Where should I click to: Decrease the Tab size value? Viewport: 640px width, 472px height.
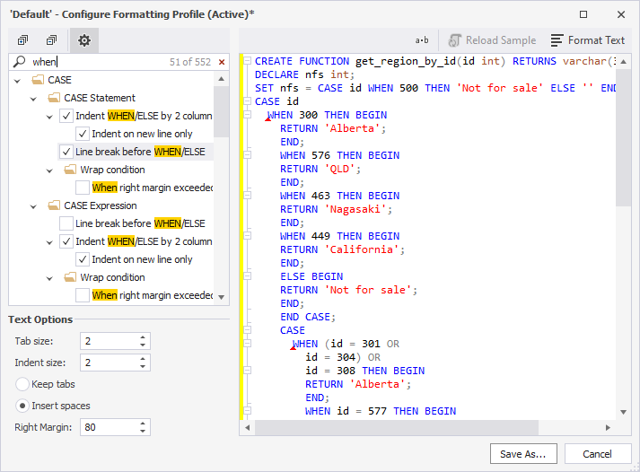143,345
